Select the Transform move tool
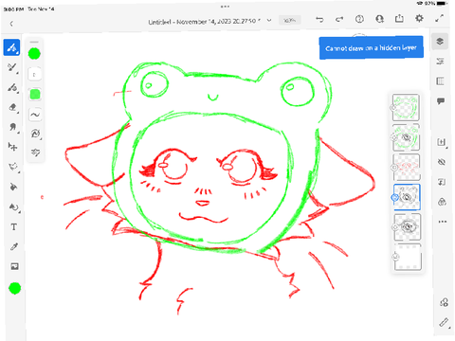Viewport: 455px width, 341px height. point(12,147)
